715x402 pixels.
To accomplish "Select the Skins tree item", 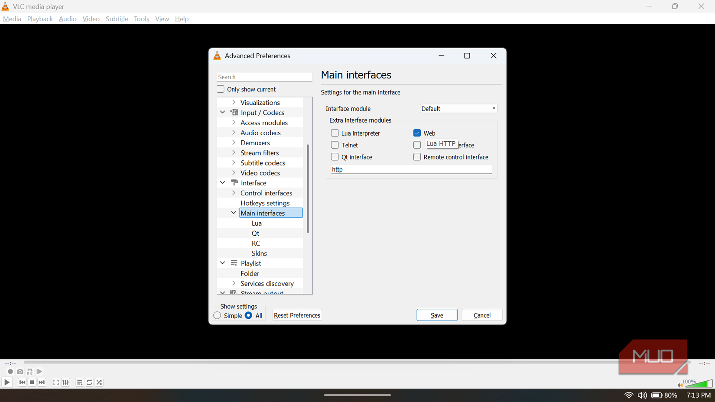I will pos(259,253).
